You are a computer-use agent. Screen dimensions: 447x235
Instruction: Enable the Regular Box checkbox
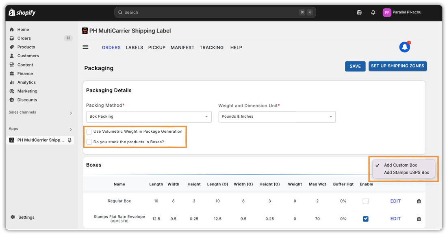click(x=366, y=201)
